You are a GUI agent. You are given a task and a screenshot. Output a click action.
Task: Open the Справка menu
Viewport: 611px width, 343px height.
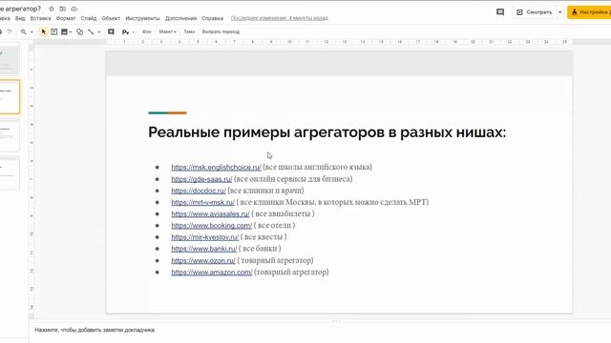(x=212, y=18)
